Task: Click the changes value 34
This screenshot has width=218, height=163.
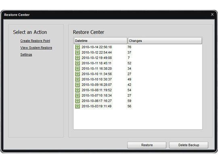Action: coord(129,68)
